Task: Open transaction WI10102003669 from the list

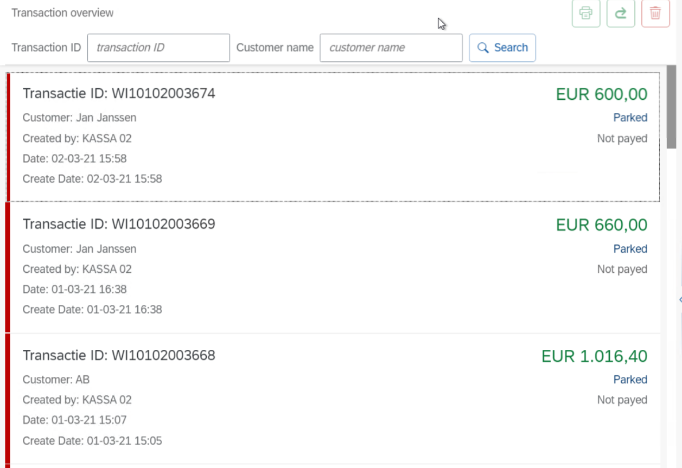Action: [x=119, y=224]
